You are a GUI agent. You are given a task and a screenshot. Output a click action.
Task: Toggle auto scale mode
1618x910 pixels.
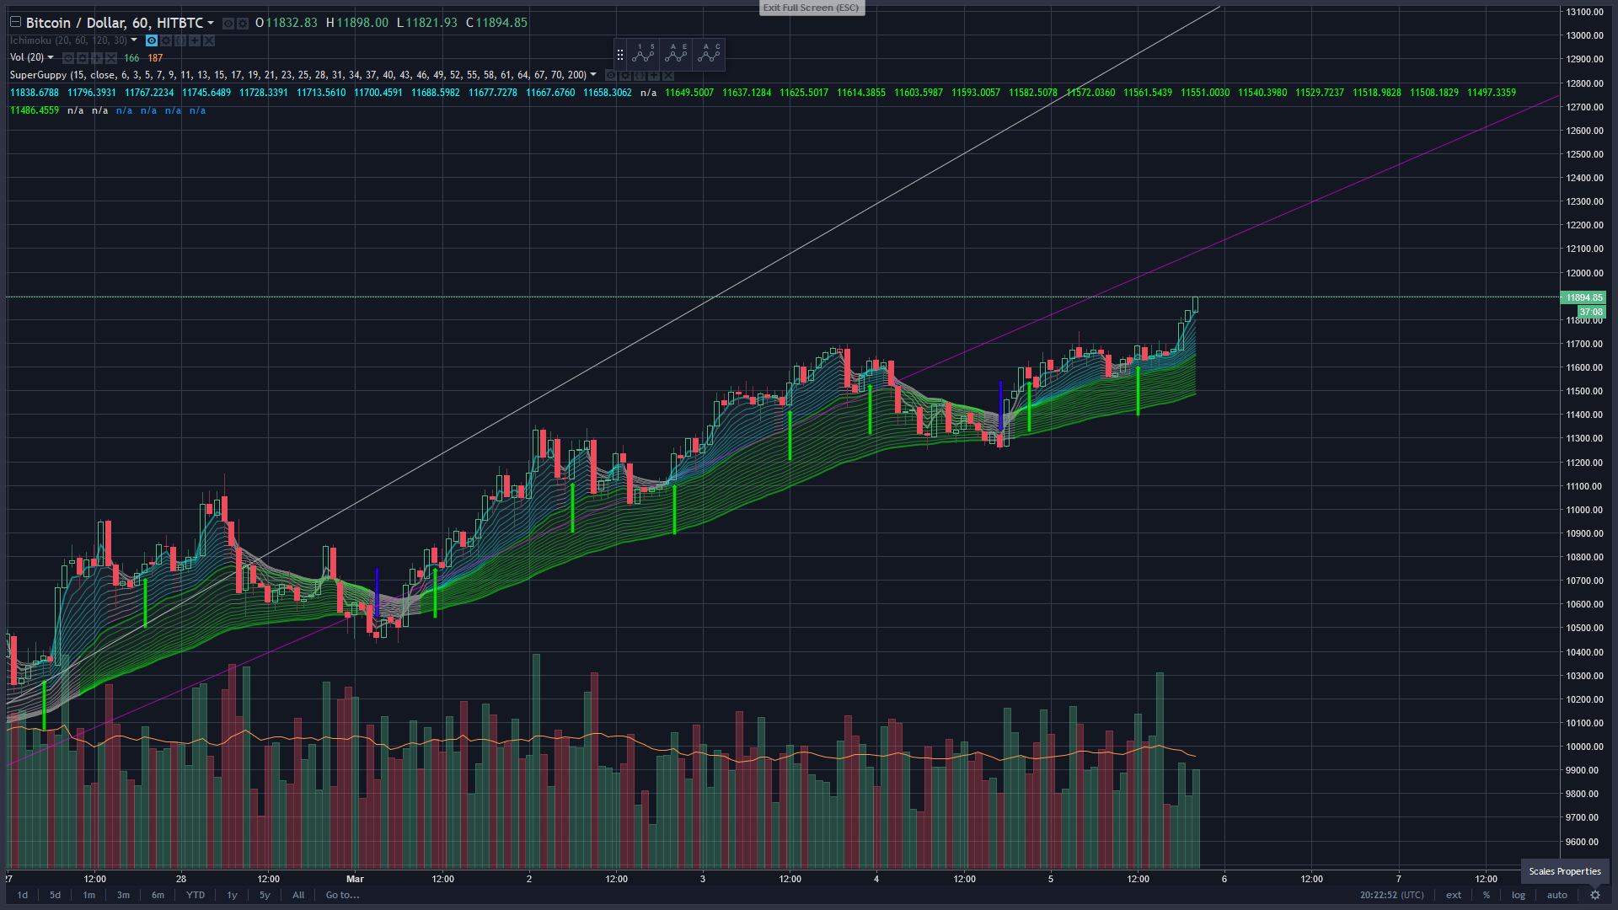pos(1556,895)
